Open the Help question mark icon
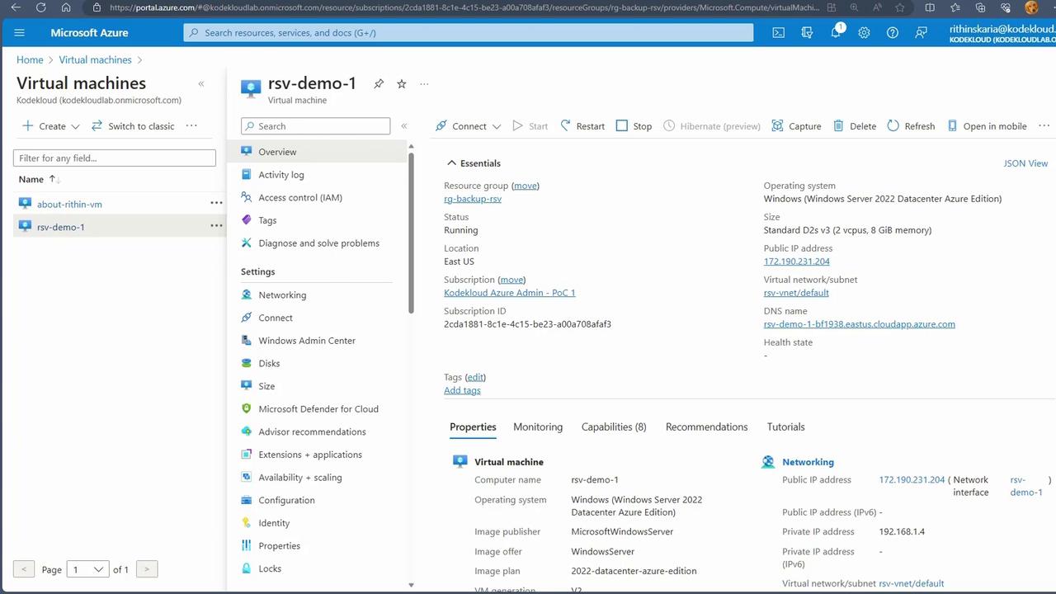This screenshot has width=1056, height=594. [x=892, y=33]
